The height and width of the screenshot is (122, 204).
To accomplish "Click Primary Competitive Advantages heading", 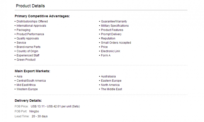I will tap(42, 16).
